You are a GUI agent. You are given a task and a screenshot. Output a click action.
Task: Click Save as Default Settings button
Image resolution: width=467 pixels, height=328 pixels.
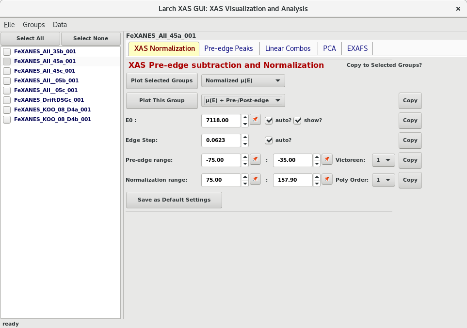174,200
